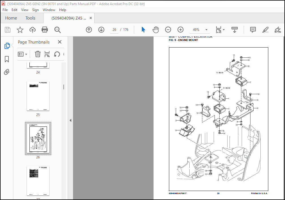Print the document
The image size is (285, 200).
pyautogui.click(x=45, y=30)
